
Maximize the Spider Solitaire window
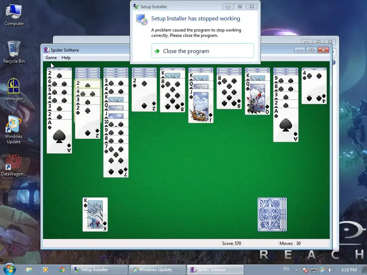pos(311,50)
